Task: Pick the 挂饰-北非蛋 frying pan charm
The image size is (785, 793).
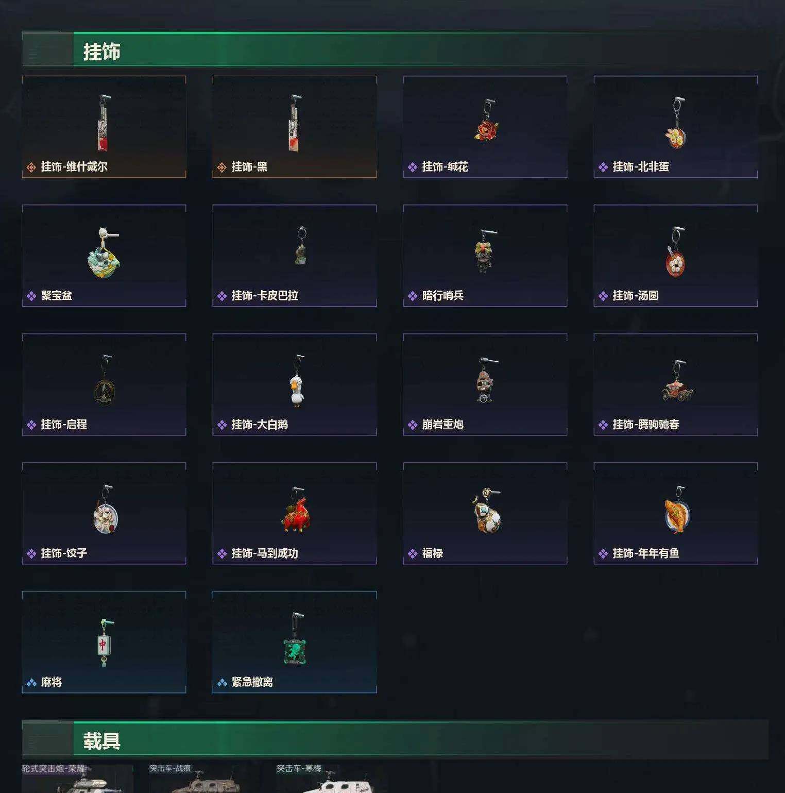Action: (676, 122)
